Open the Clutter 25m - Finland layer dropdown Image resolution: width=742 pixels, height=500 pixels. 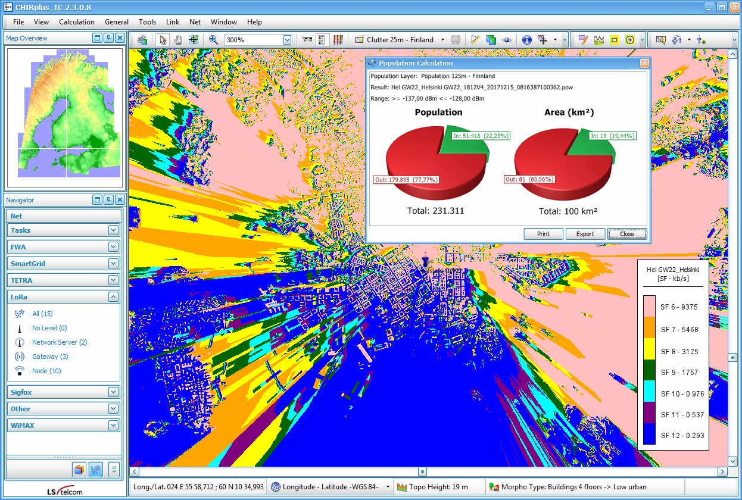(x=442, y=40)
